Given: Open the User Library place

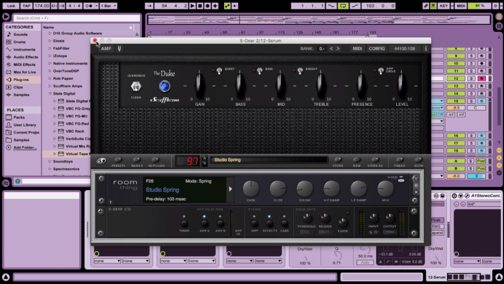Looking at the screenshot, I should pos(24,125).
